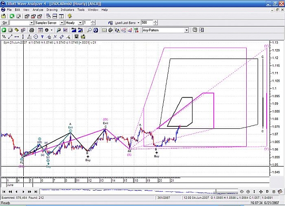The width and height of the screenshot is (285, 206).
Task: Open the Drawing menu
Action: 52,10
